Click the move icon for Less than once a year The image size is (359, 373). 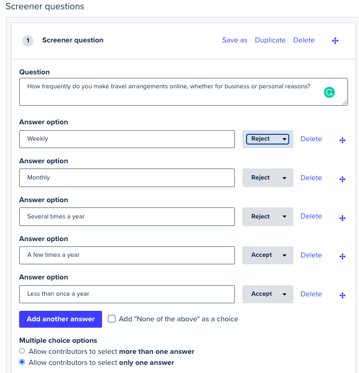click(x=342, y=296)
